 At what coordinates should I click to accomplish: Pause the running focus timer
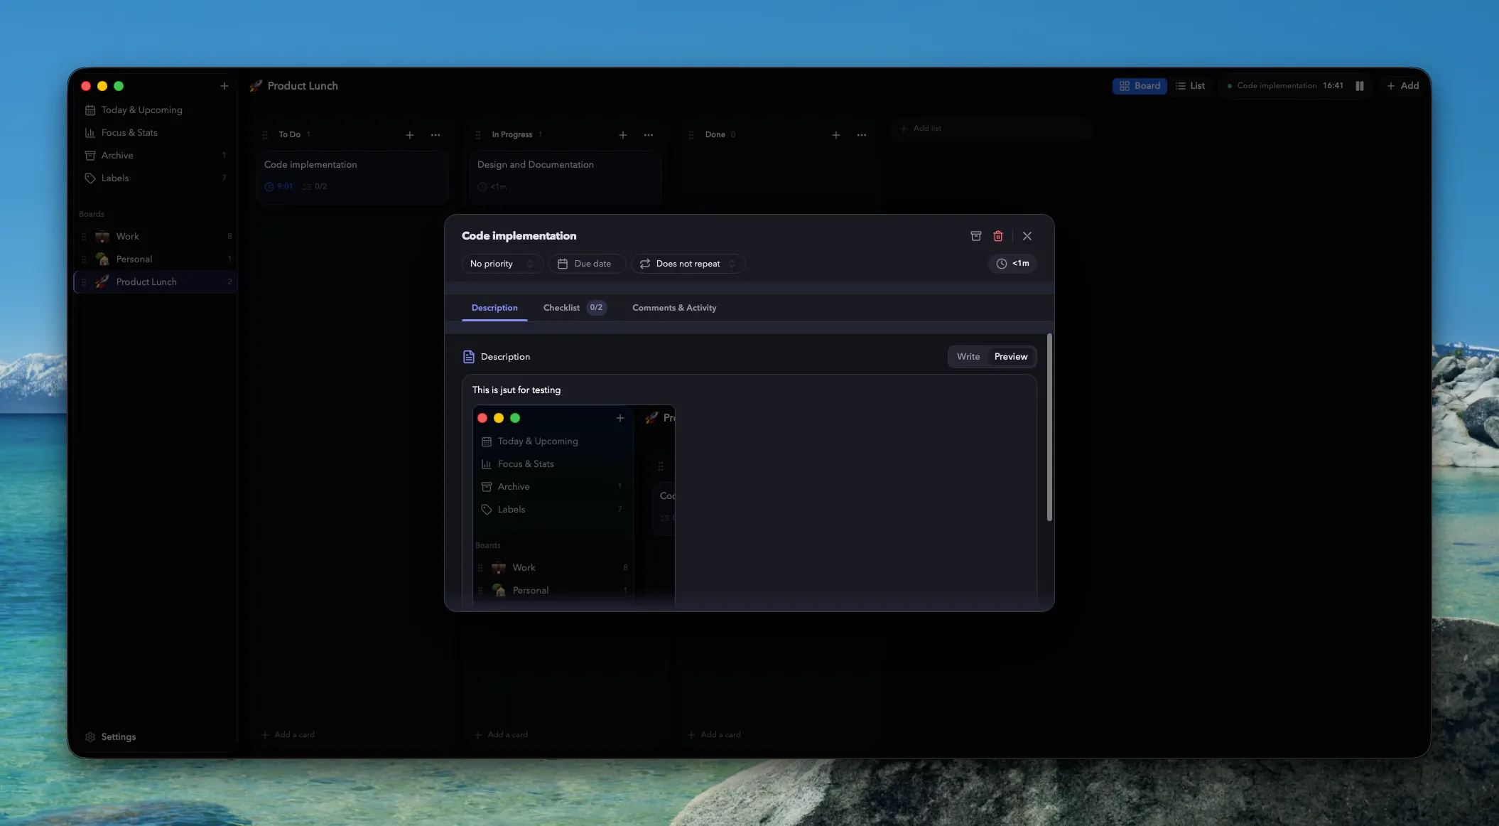(x=1359, y=86)
